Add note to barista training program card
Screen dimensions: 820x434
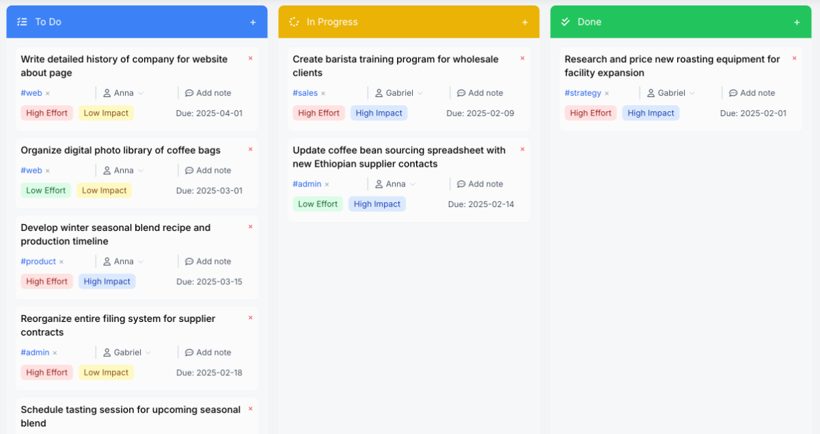[480, 93]
